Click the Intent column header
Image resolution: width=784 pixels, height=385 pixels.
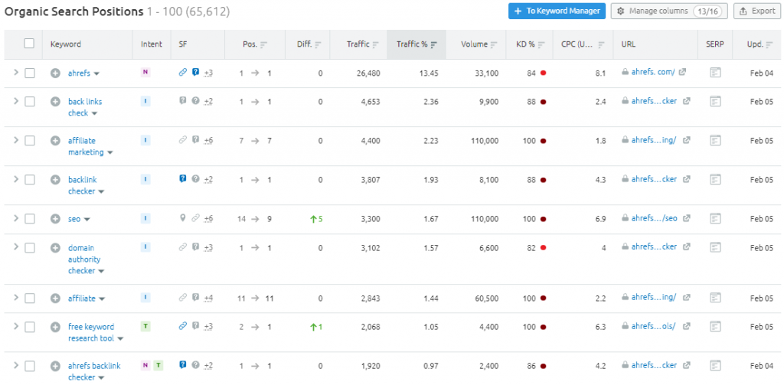[x=152, y=44]
